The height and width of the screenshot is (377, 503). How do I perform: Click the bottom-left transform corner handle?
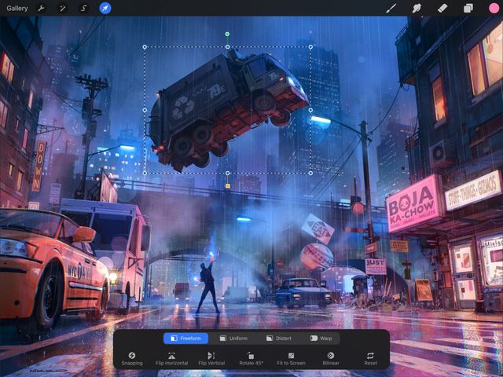pyautogui.click(x=145, y=173)
